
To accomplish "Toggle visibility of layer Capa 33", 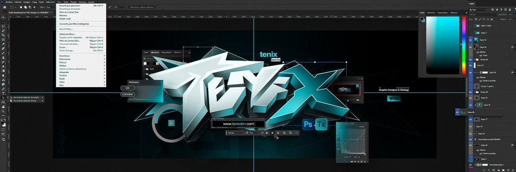I will pyautogui.click(x=470, y=133).
